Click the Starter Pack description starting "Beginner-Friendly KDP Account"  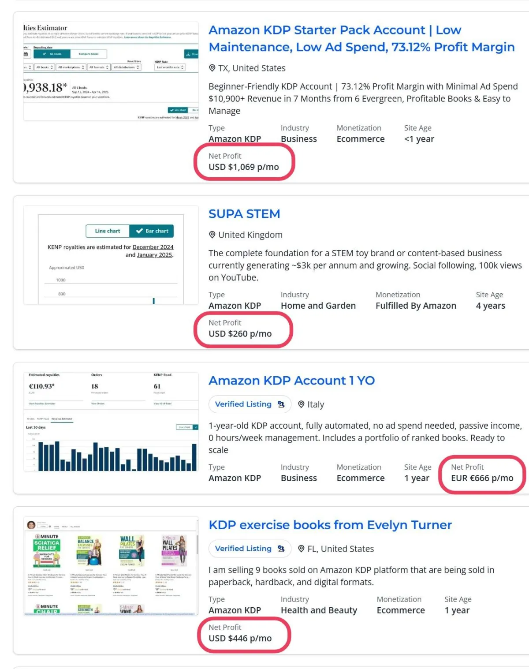coord(363,99)
